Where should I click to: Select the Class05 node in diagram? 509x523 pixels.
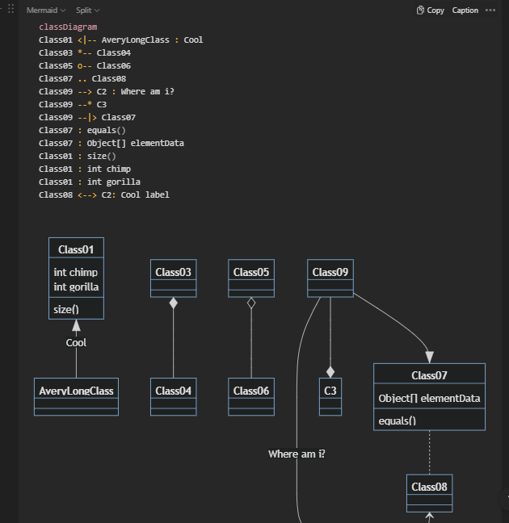click(x=251, y=278)
